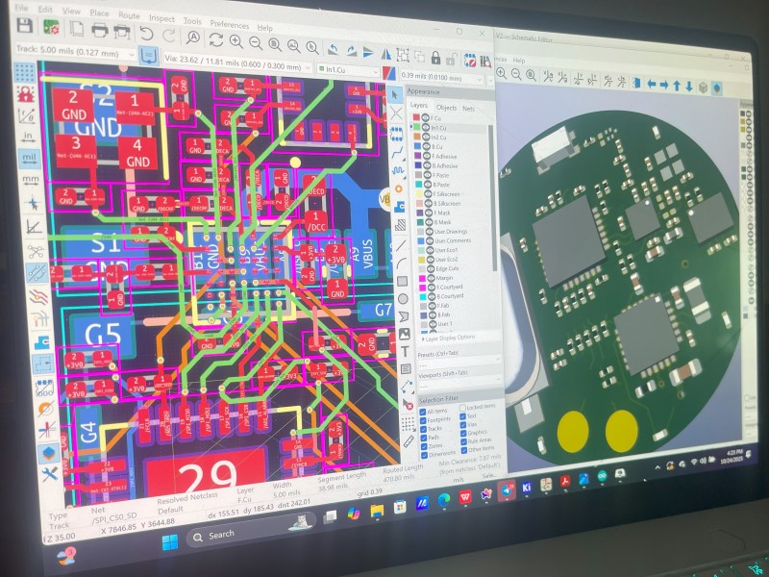Select the Draw circle tool

click(x=403, y=299)
